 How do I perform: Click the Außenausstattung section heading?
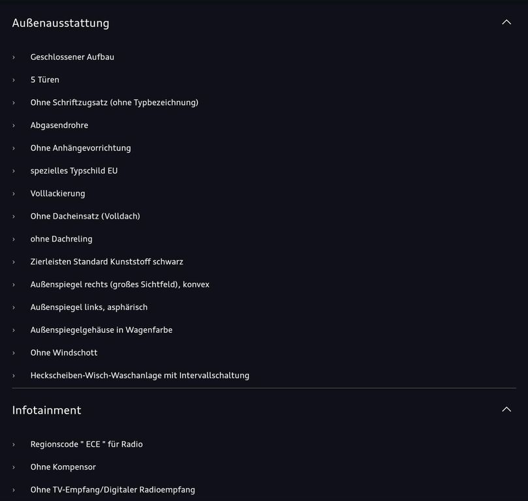pyautogui.click(x=61, y=23)
